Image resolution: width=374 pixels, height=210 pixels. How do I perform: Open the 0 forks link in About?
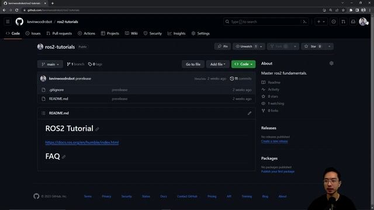270,110
